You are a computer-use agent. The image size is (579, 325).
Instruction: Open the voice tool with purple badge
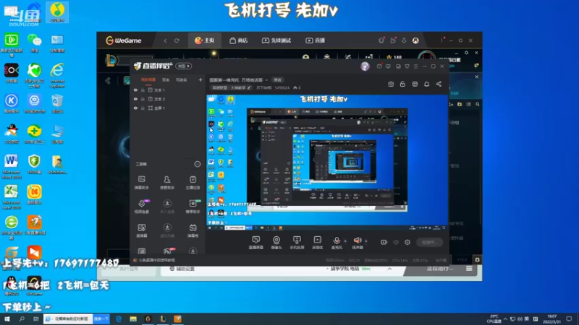click(x=142, y=207)
